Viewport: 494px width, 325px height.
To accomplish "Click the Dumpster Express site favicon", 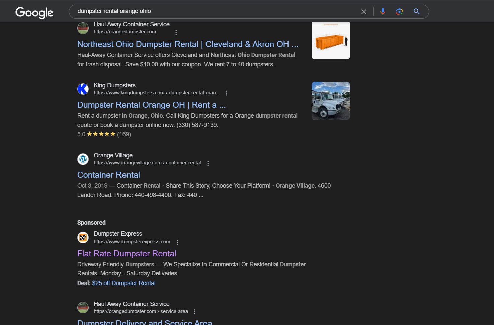I will (83, 237).
